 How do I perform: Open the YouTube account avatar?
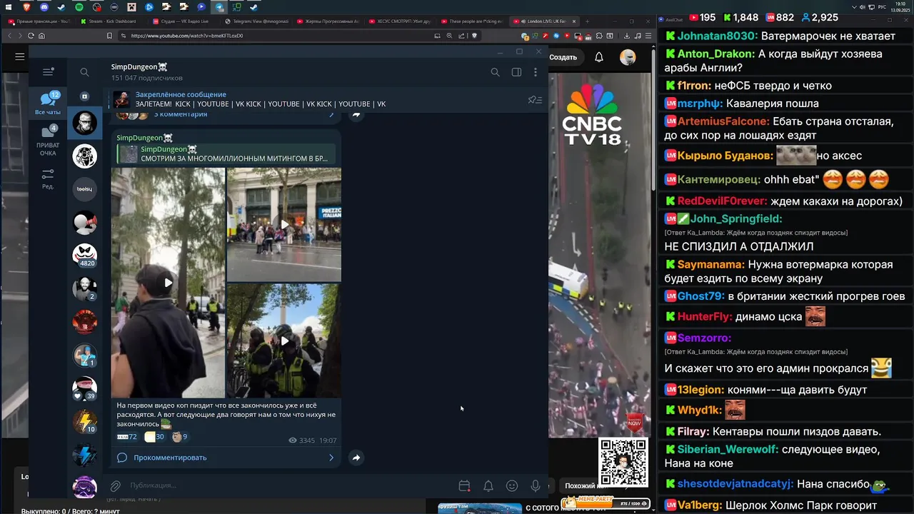[x=628, y=57]
